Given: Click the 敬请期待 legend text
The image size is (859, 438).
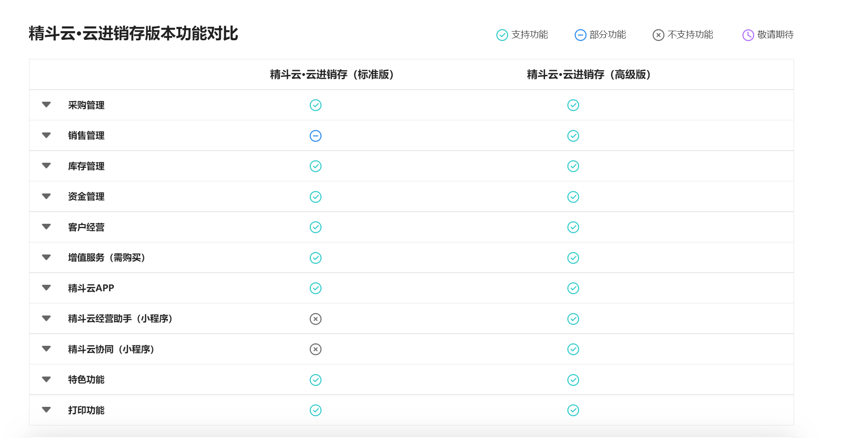Looking at the screenshot, I should (775, 35).
